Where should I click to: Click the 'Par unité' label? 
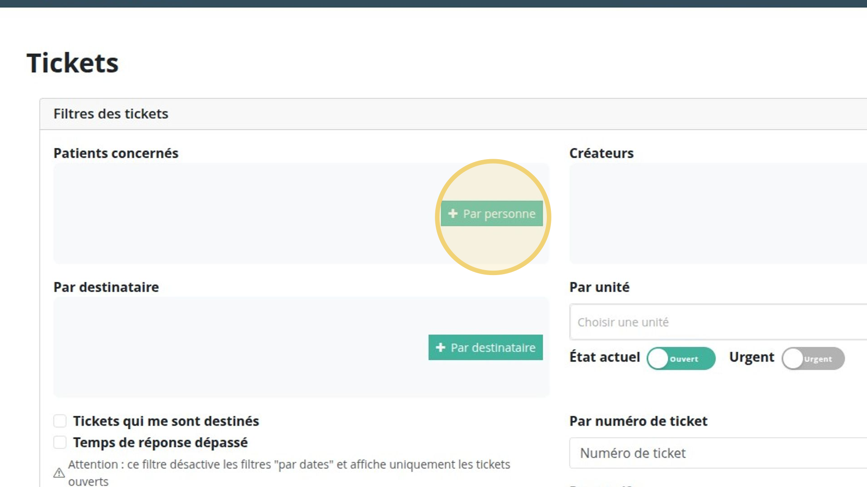tap(599, 287)
